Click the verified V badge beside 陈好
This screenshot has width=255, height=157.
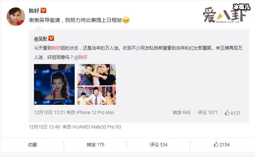click(43, 10)
